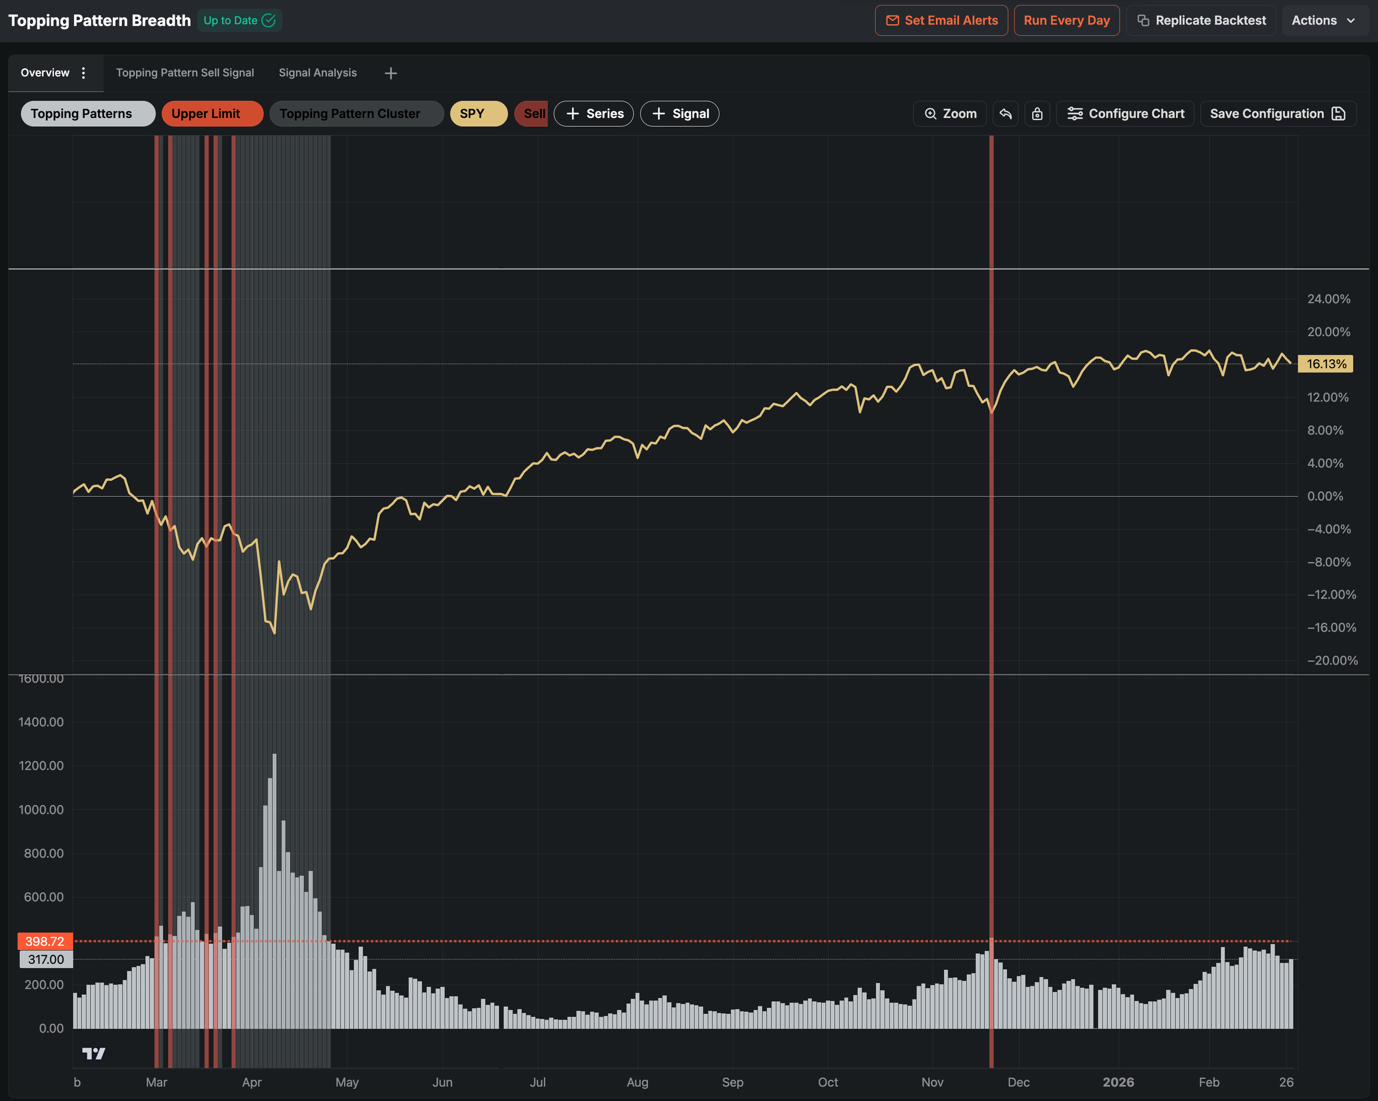Click Set Email Alerts button
1378x1101 pixels.
[x=941, y=20]
